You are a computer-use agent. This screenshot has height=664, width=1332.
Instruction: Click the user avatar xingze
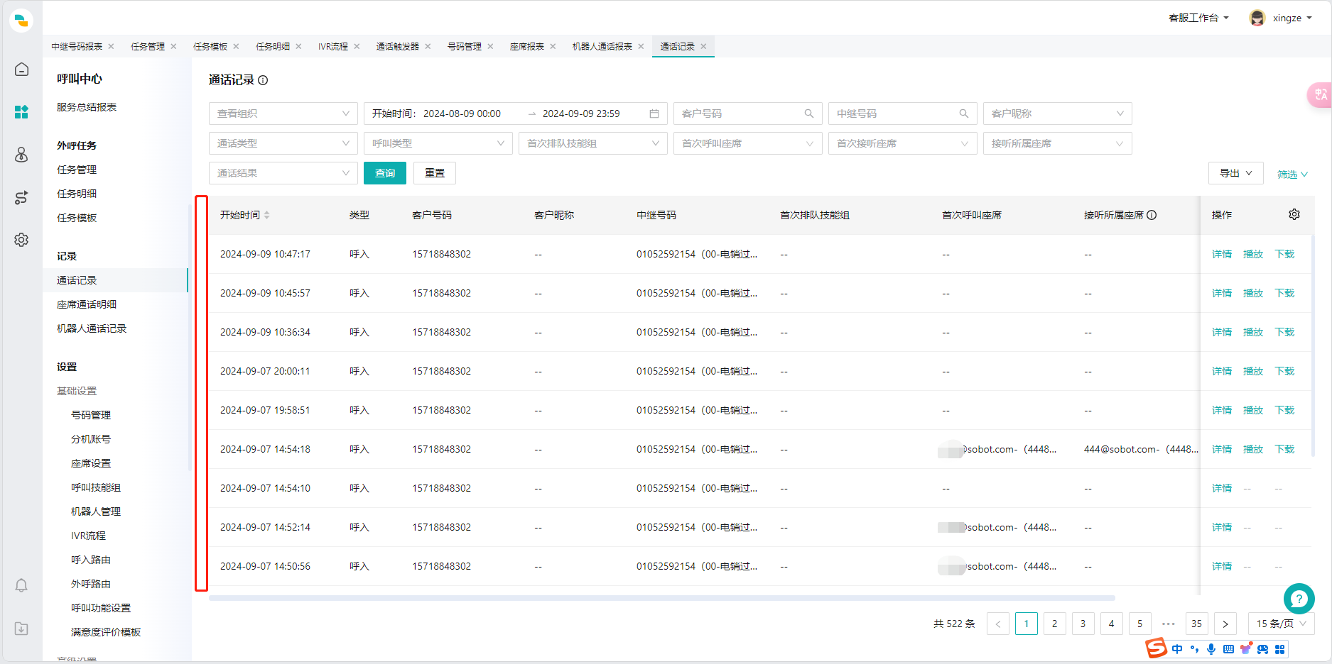coord(1257,18)
